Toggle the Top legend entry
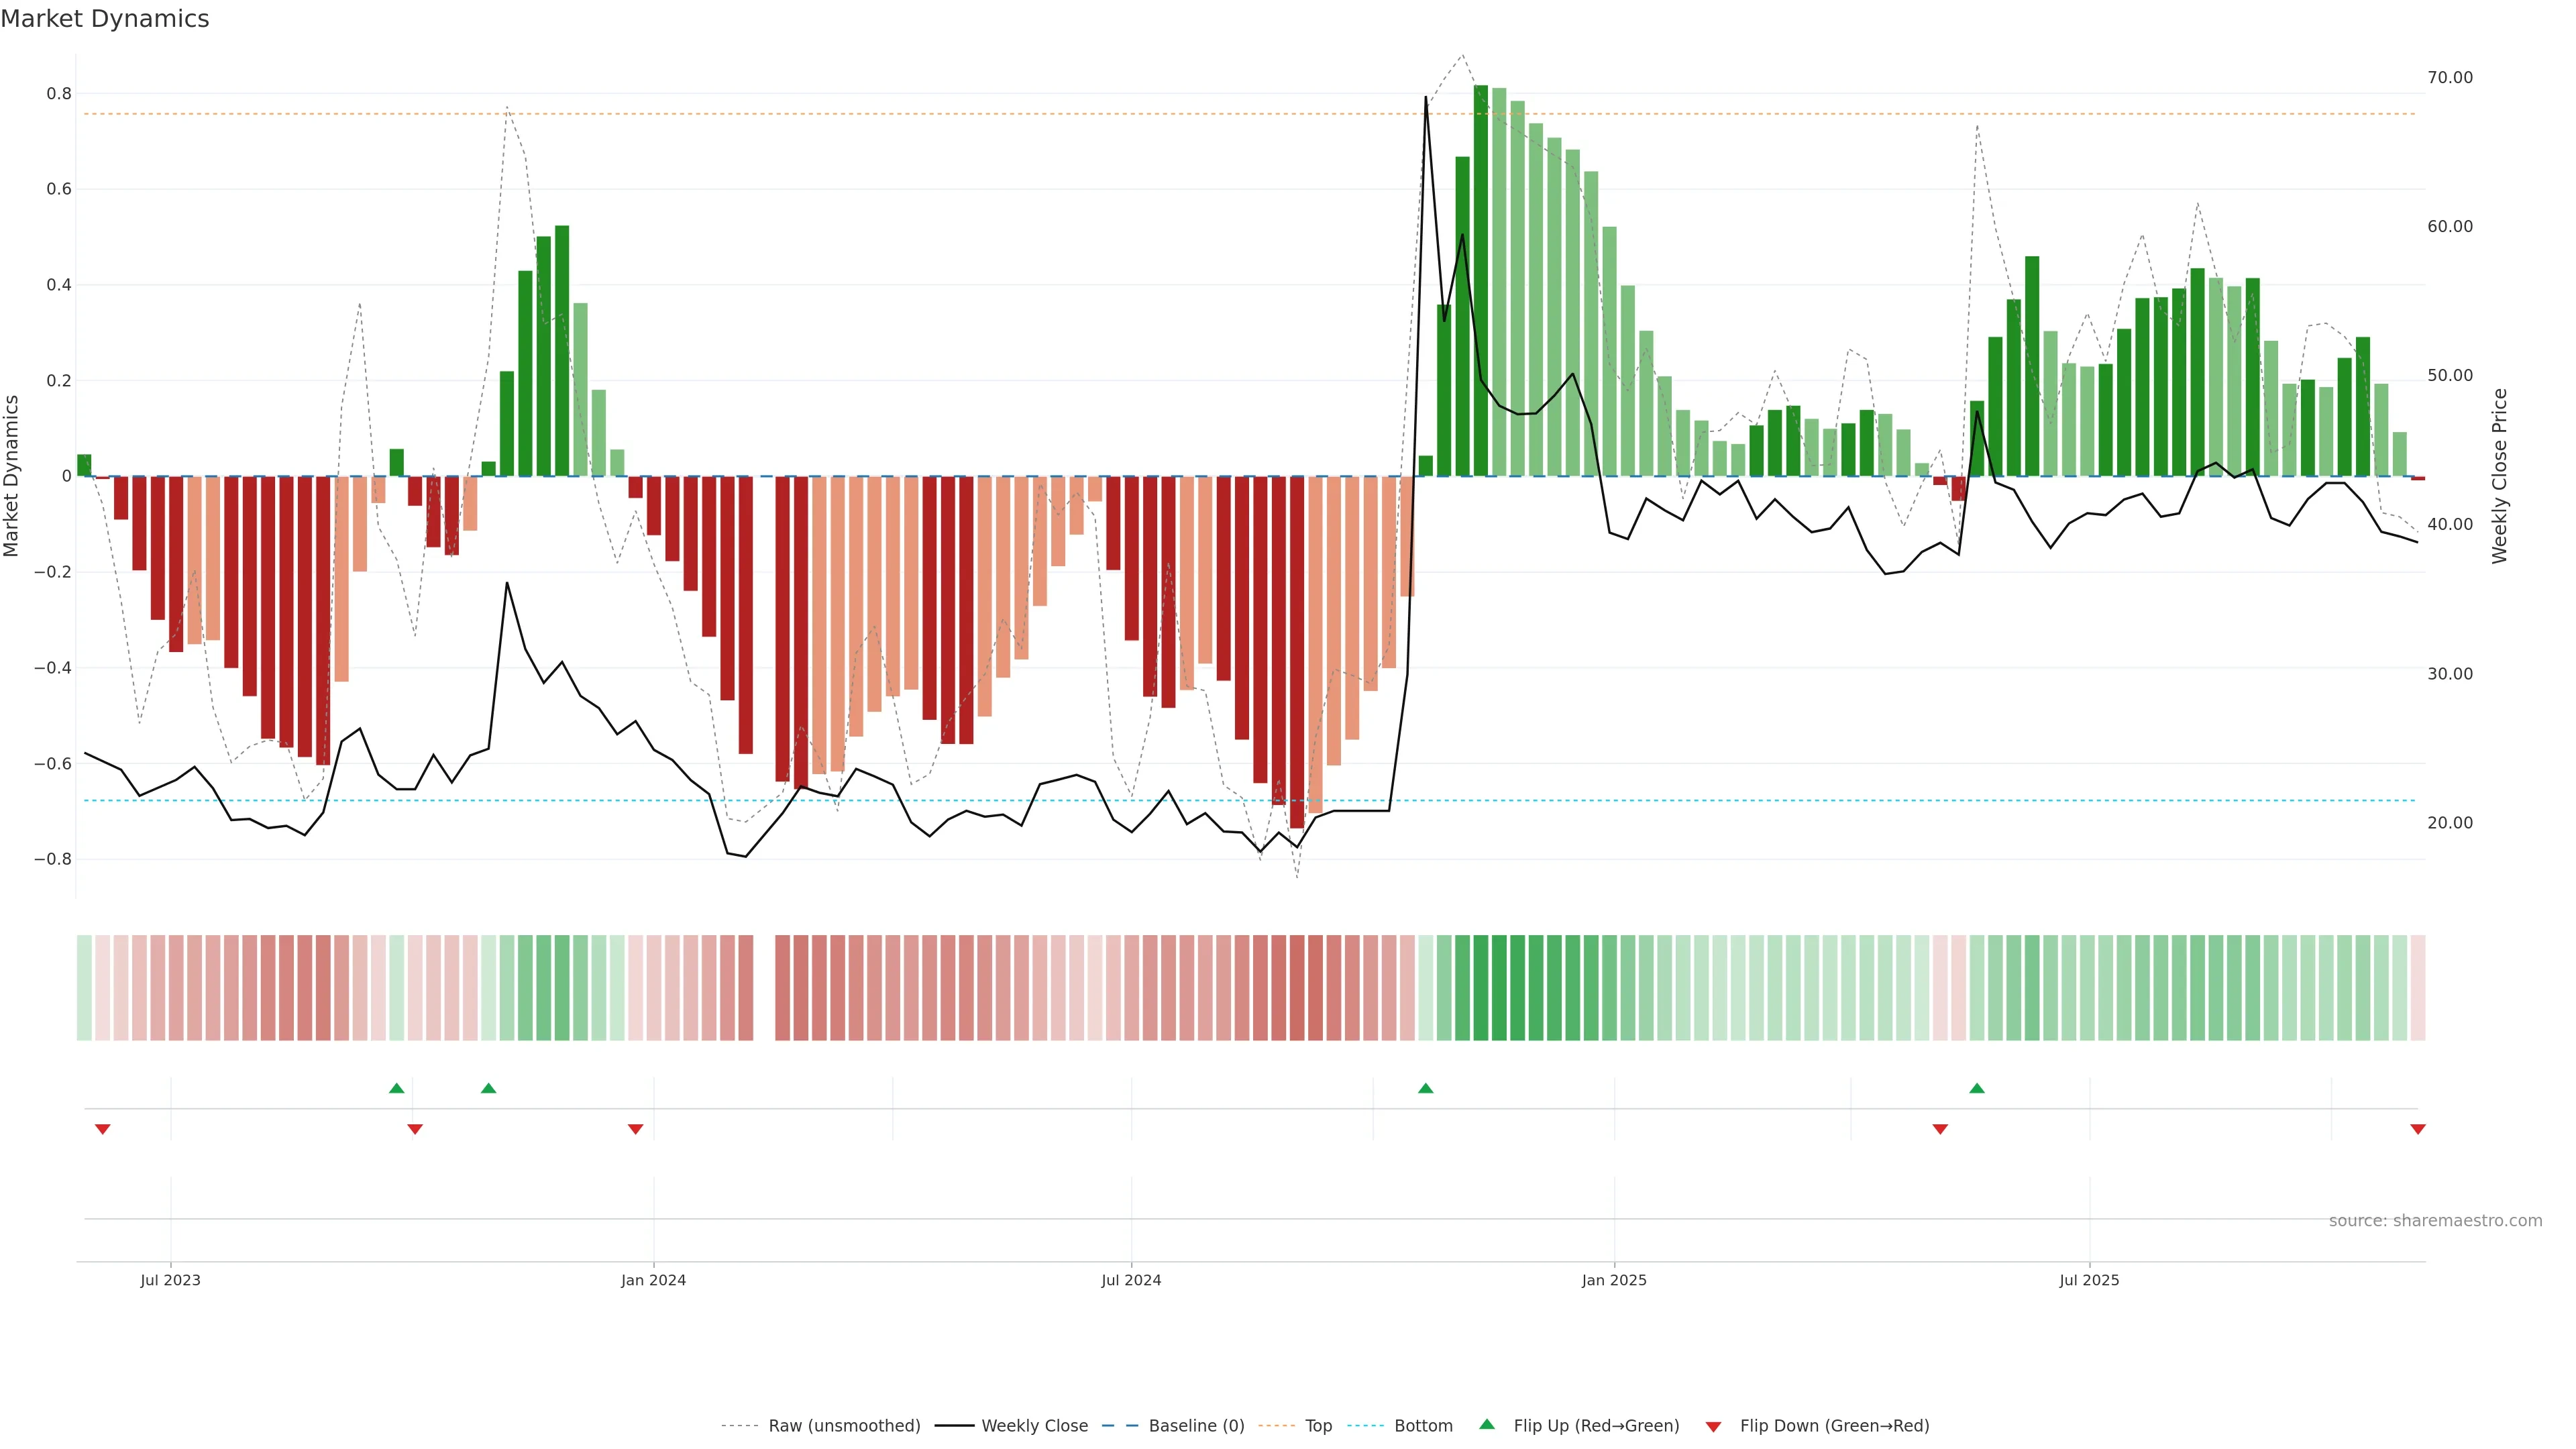 (x=1318, y=1426)
